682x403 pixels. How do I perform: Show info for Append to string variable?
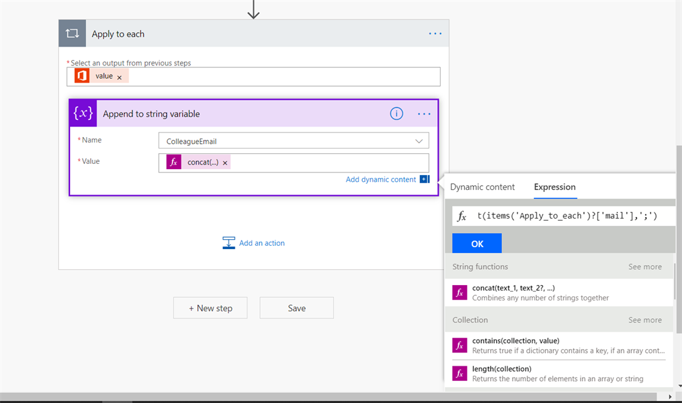[x=397, y=114]
